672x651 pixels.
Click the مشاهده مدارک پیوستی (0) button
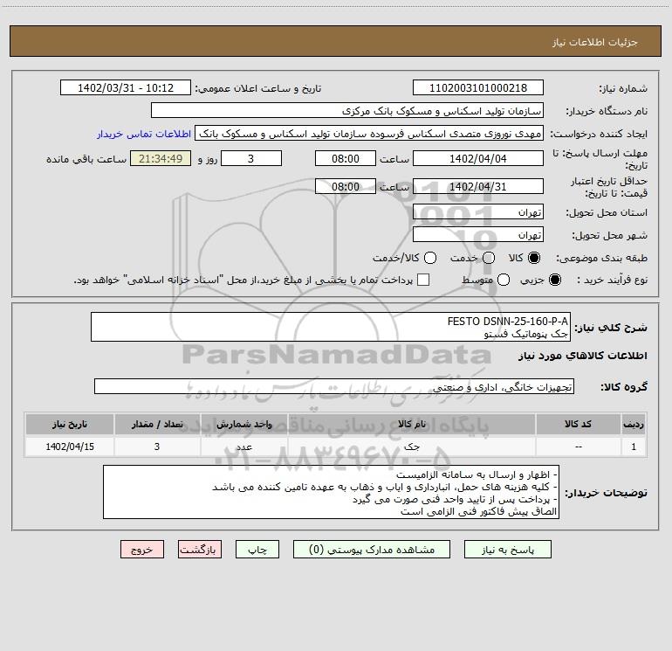click(x=372, y=550)
